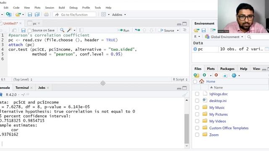269x151 pixels.
Task: Click console scroll down arrow
Action: 187,146
